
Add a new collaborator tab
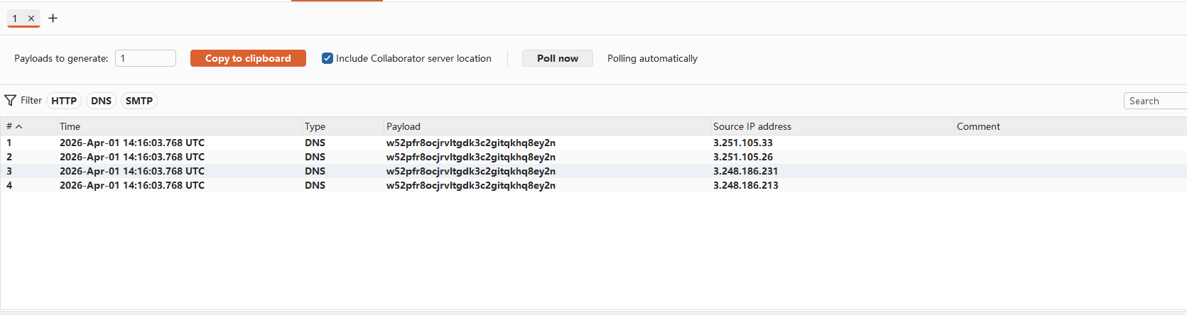tap(53, 18)
